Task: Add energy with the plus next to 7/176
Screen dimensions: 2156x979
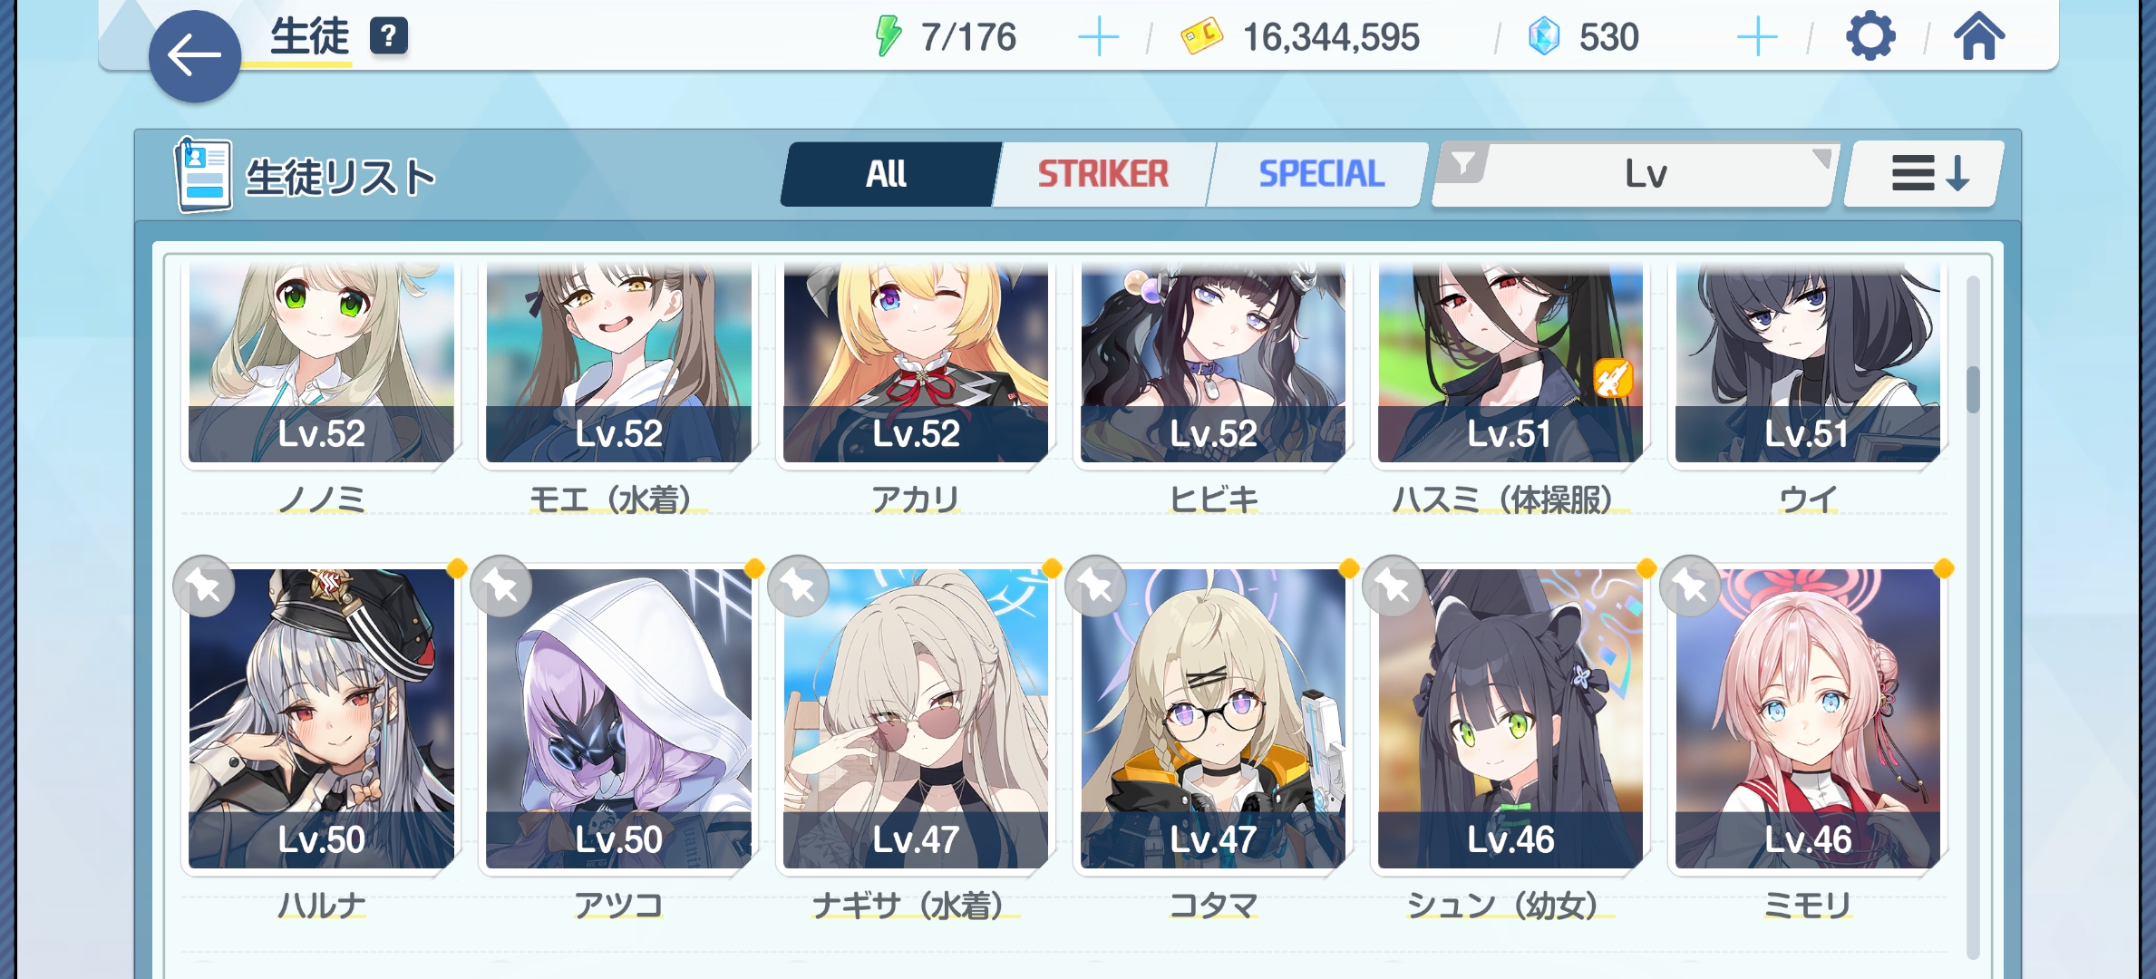Action: coord(1098,37)
